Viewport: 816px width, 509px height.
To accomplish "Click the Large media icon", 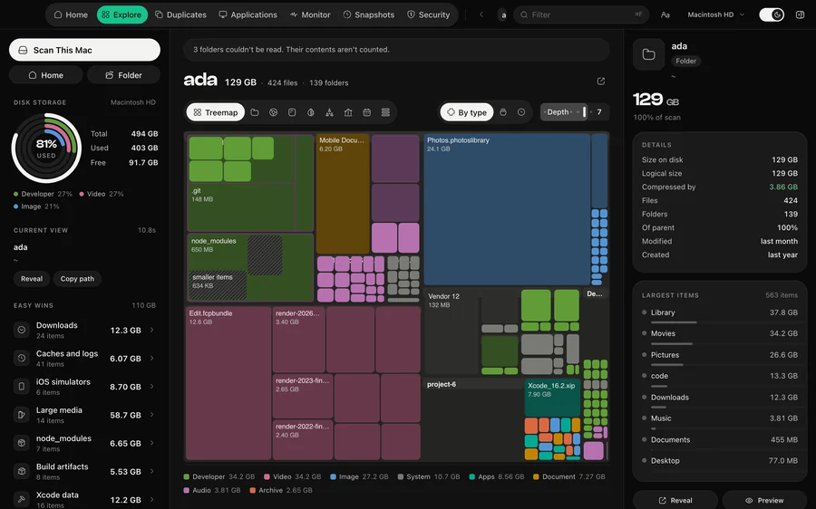I will [x=22, y=415].
